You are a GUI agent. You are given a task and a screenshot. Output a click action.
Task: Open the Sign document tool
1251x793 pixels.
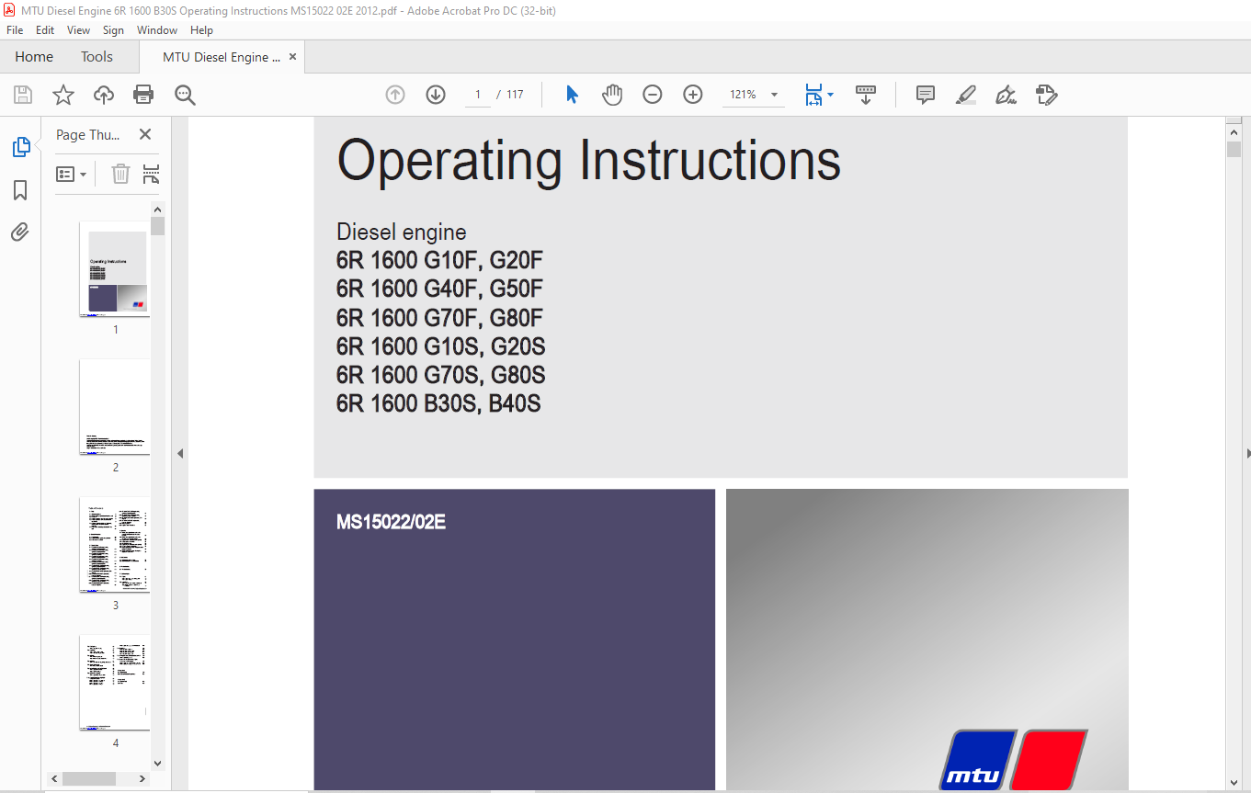click(x=1006, y=95)
